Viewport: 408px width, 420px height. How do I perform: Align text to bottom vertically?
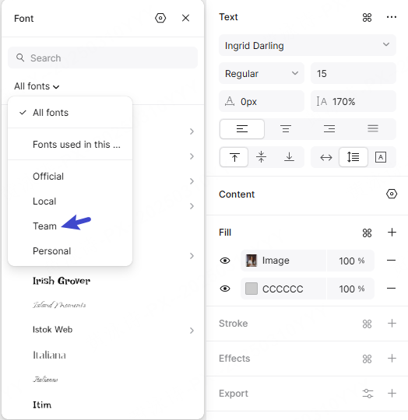pyautogui.click(x=289, y=157)
